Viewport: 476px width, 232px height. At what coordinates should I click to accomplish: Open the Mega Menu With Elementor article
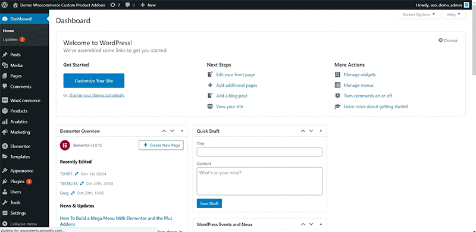coord(116,221)
